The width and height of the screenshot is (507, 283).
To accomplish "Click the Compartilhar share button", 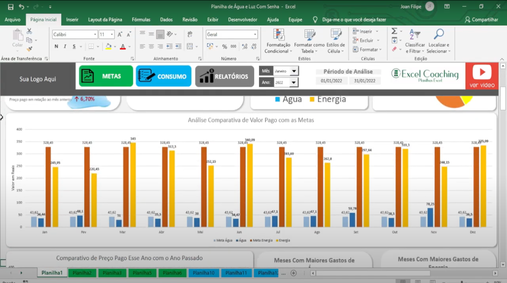I will click(x=481, y=20).
